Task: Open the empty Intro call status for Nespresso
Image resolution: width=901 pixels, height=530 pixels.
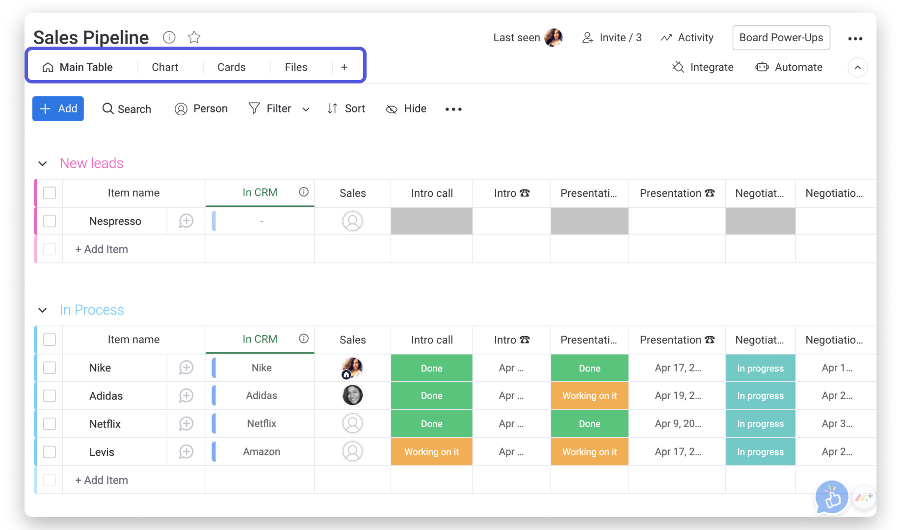Action: click(x=432, y=221)
